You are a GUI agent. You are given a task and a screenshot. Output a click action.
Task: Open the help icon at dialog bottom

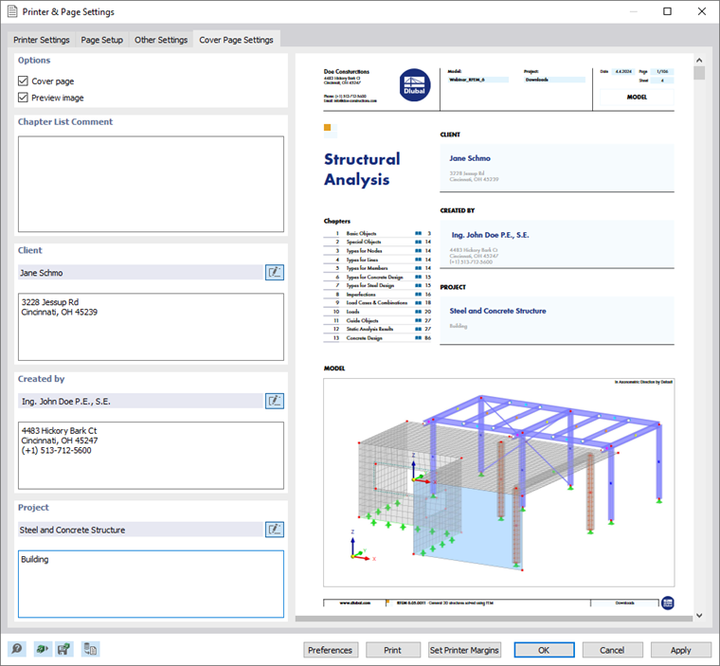point(17,649)
